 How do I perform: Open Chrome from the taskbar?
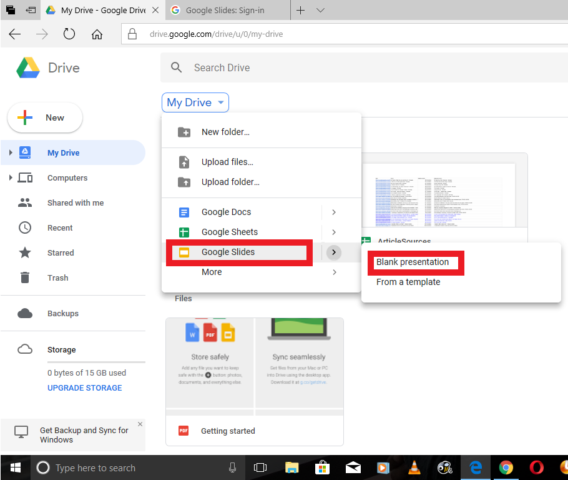pyautogui.click(x=506, y=467)
